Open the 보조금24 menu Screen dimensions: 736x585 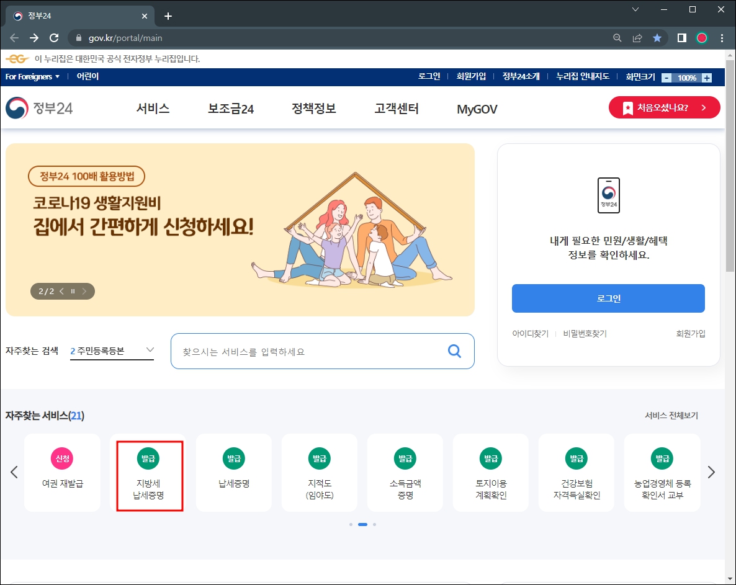pos(230,107)
